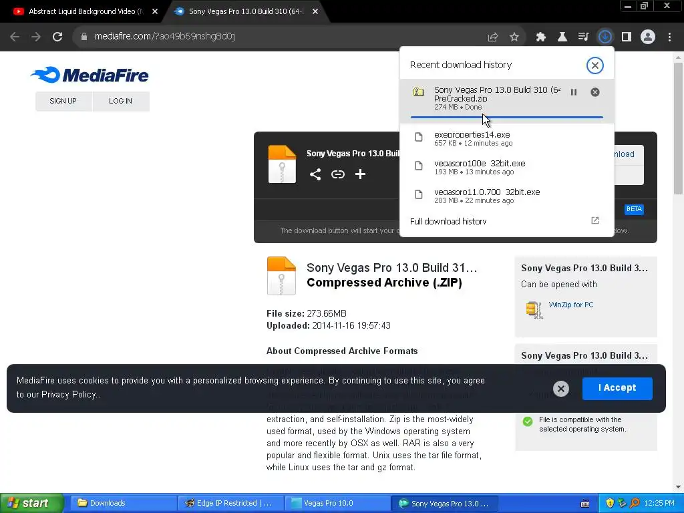Click the BETA badge
This screenshot has height=513, width=684.
click(x=634, y=209)
